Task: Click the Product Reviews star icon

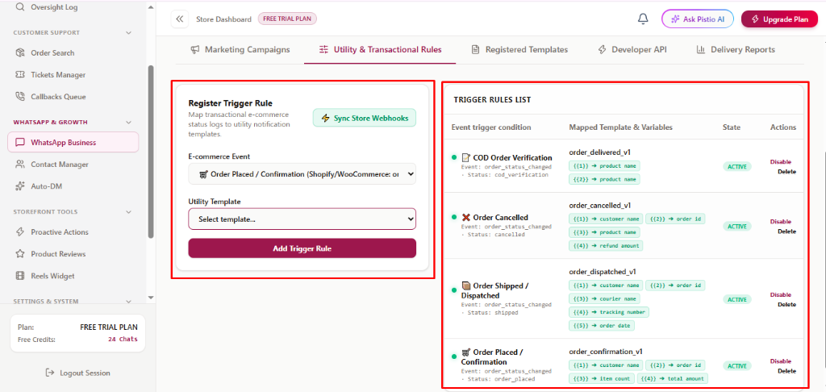Action: click(20, 254)
